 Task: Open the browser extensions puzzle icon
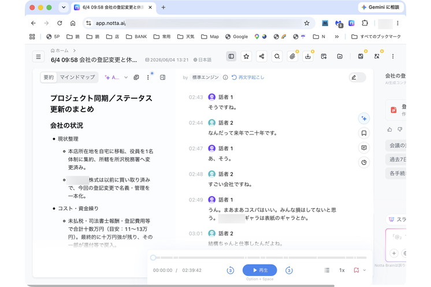click(x=365, y=23)
